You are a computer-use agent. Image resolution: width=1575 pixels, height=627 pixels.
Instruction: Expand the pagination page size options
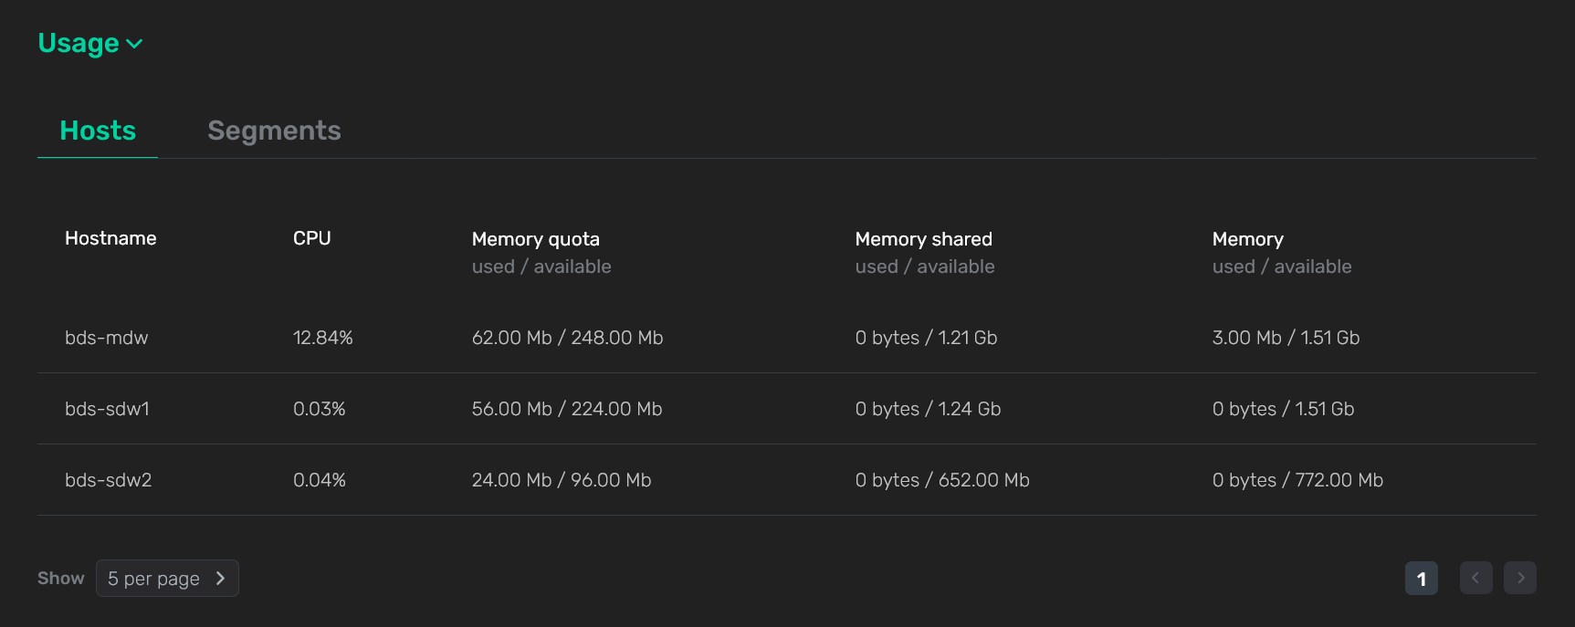167,578
